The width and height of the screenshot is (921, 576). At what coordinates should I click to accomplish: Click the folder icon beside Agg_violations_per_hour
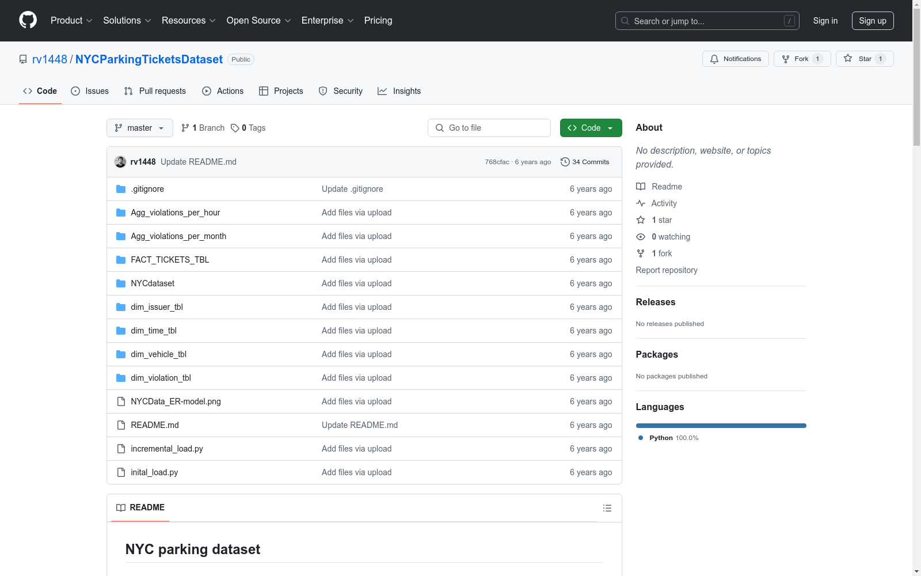click(x=121, y=213)
